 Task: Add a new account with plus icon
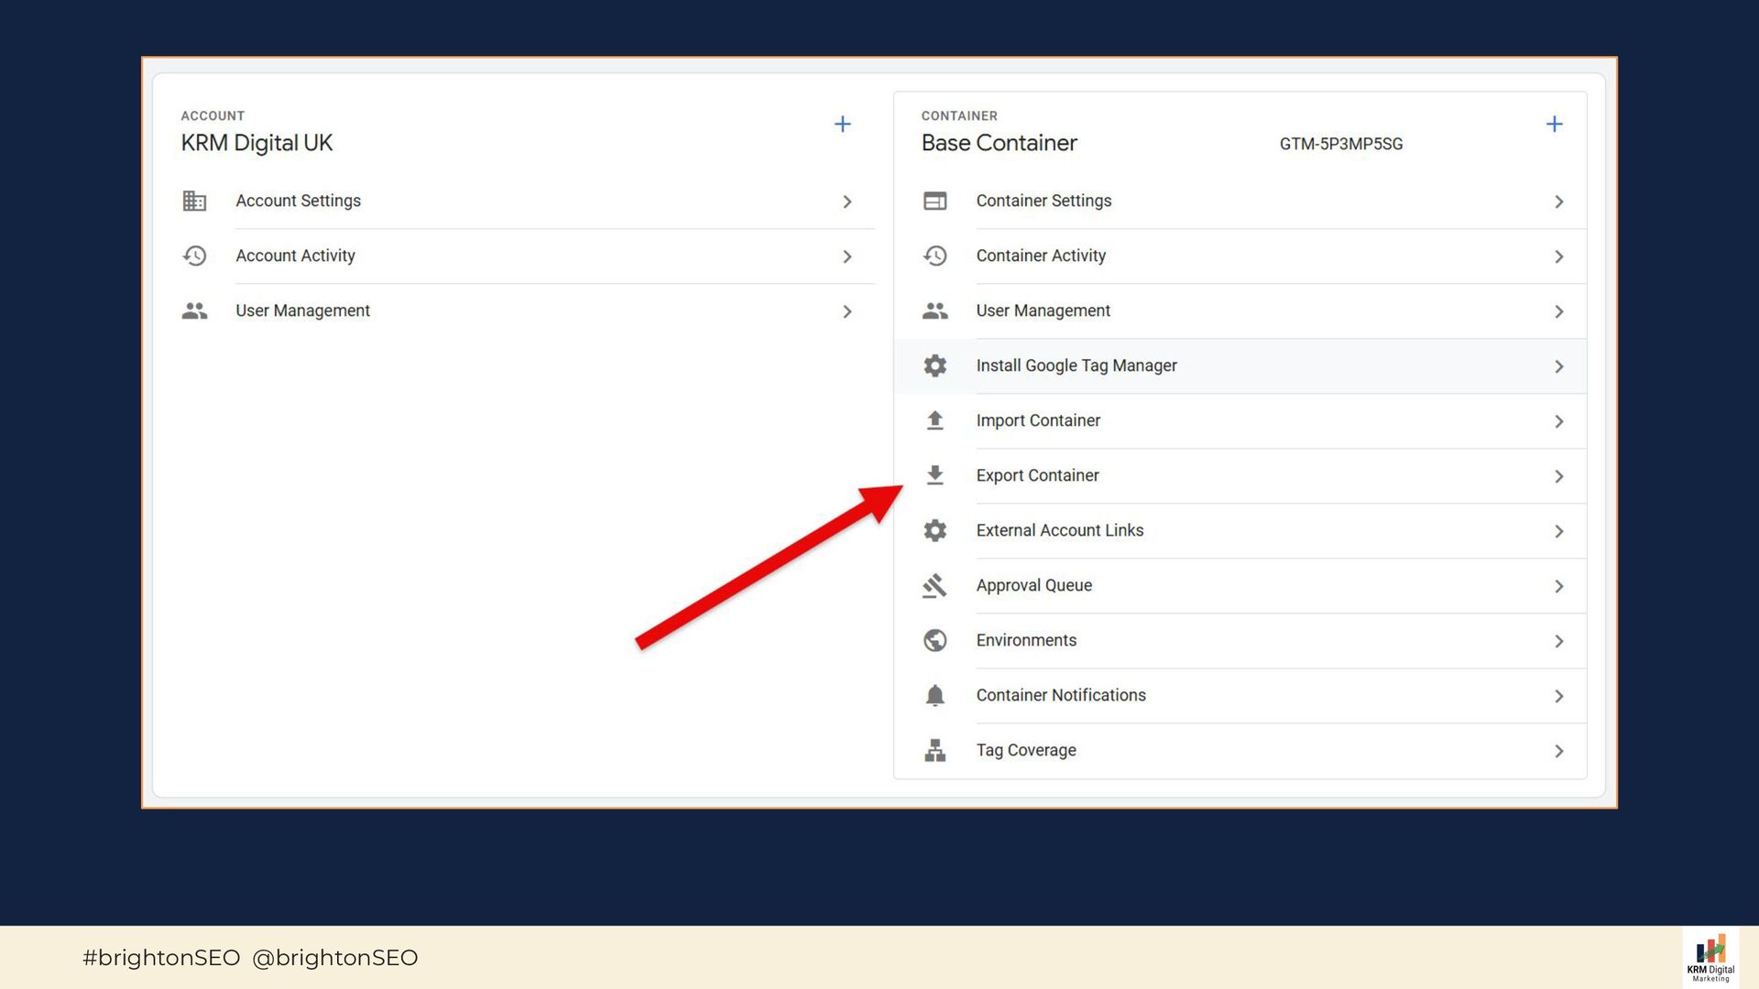pos(842,125)
